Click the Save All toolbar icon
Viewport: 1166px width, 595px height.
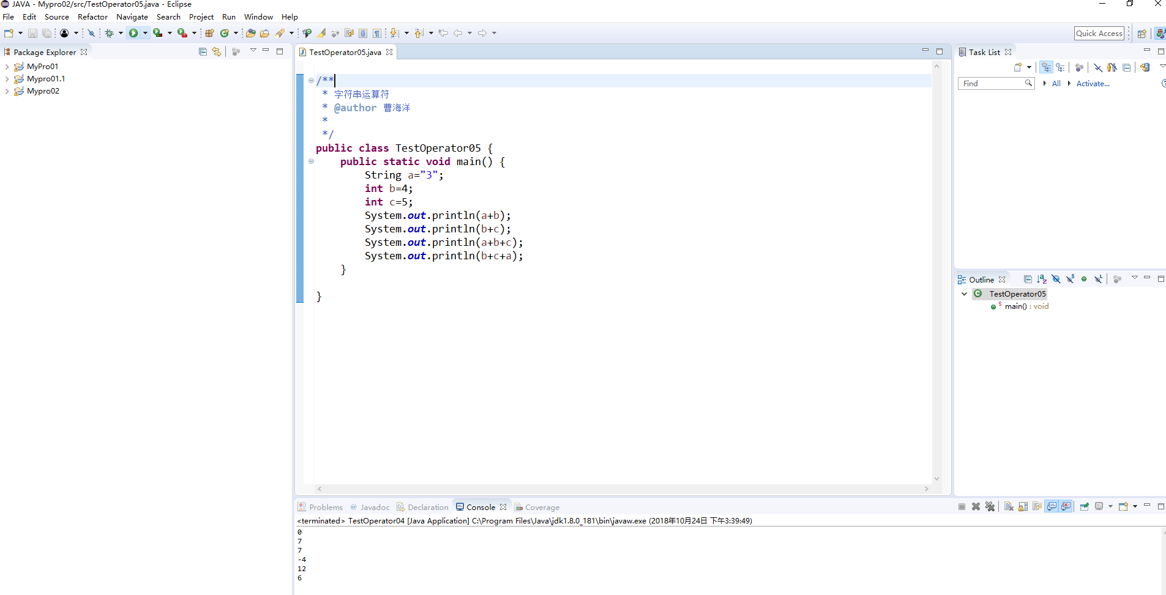47,33
